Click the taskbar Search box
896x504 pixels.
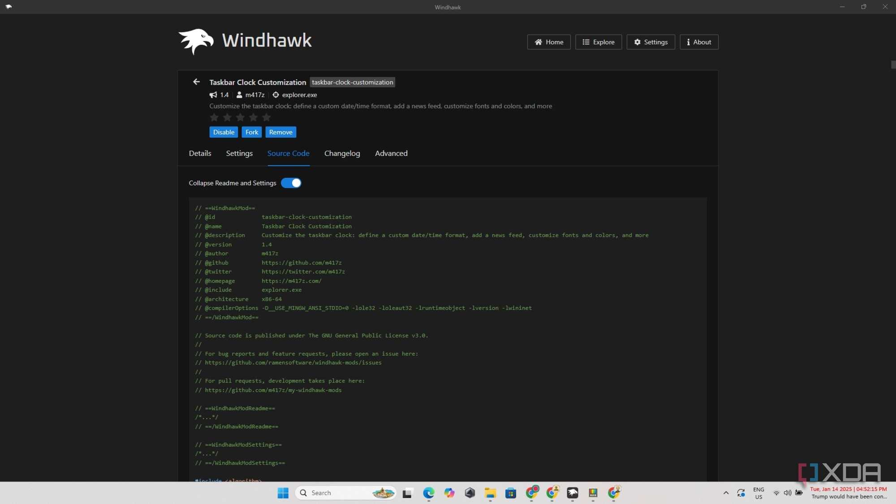pyautogui.click(x=346, y=493)
